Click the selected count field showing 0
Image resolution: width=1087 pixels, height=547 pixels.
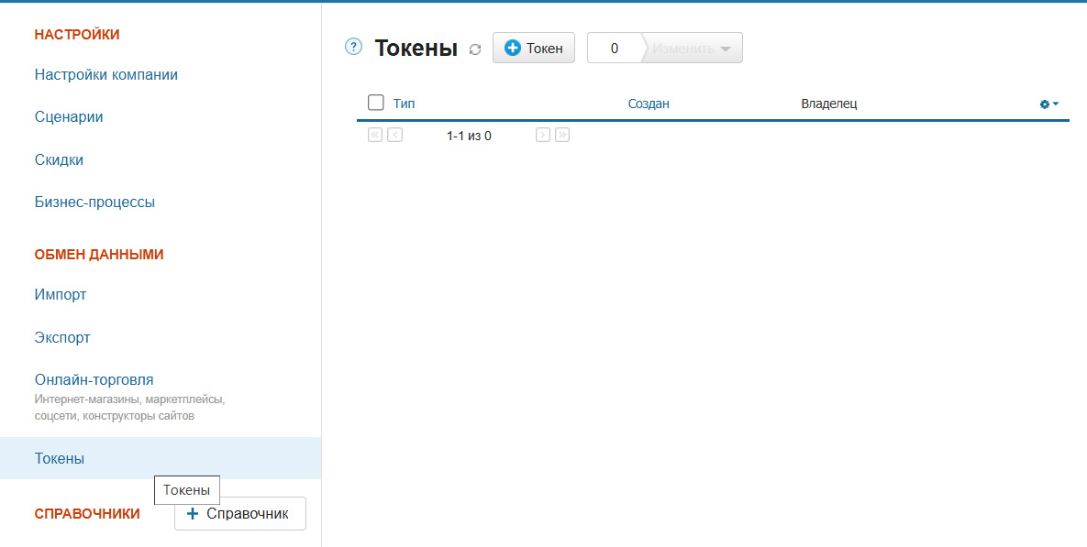615,49
